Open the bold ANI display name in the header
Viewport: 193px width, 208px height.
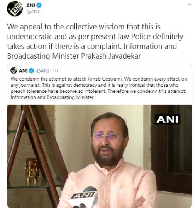31,5
